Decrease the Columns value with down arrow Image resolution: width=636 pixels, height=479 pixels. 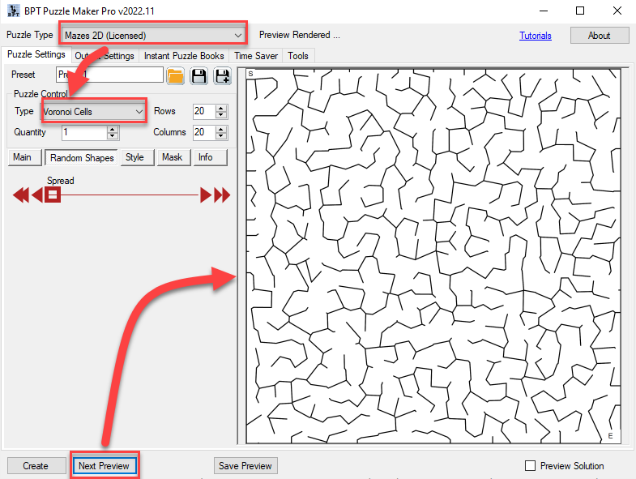click(x=222, y=136)
